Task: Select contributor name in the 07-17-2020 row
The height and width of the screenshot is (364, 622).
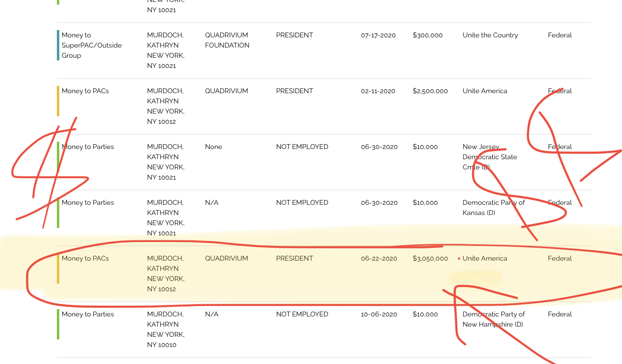Action: coord(165,40)
